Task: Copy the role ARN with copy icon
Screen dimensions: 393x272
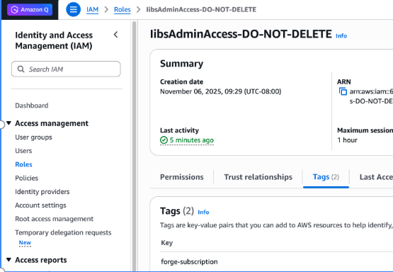Action: tap(343, 91)
